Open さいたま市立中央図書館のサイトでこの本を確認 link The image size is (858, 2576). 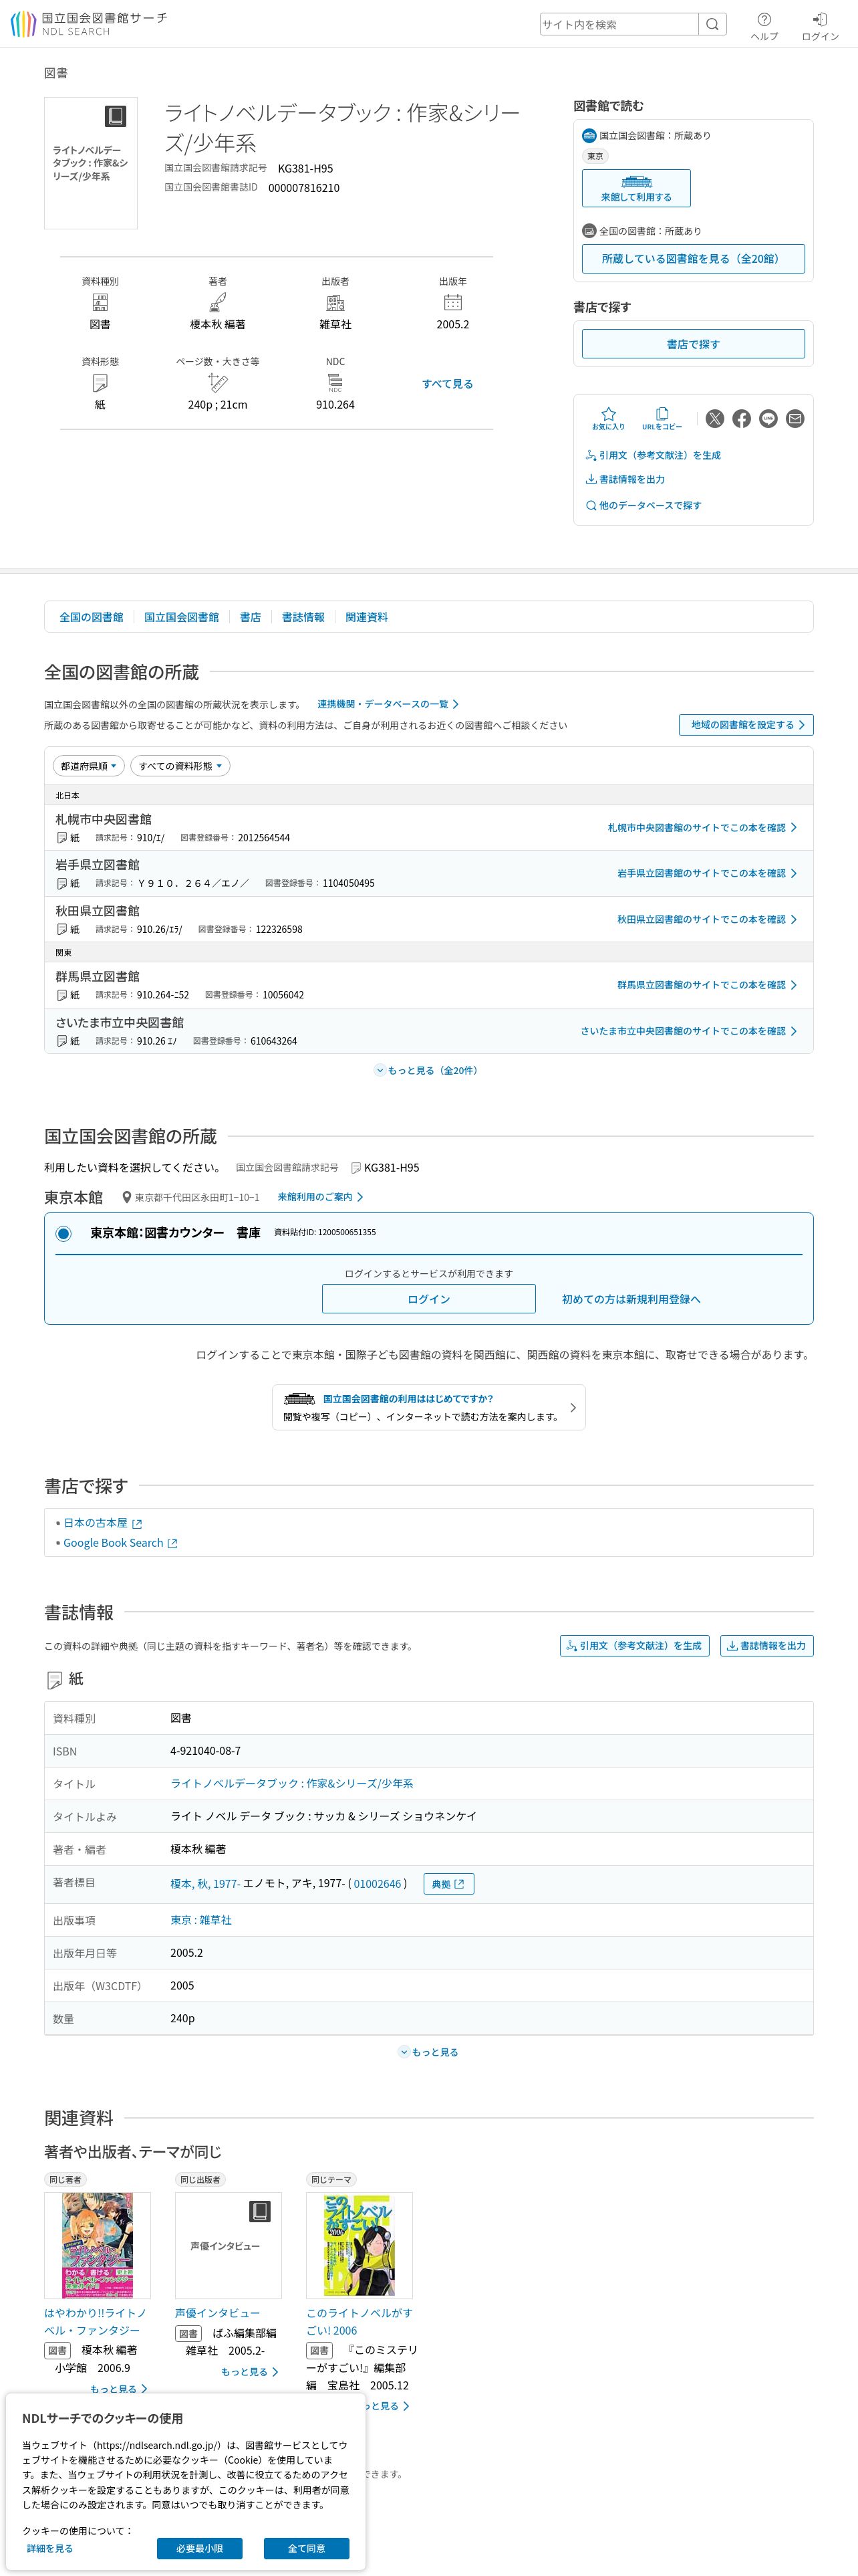point(689,1031)
